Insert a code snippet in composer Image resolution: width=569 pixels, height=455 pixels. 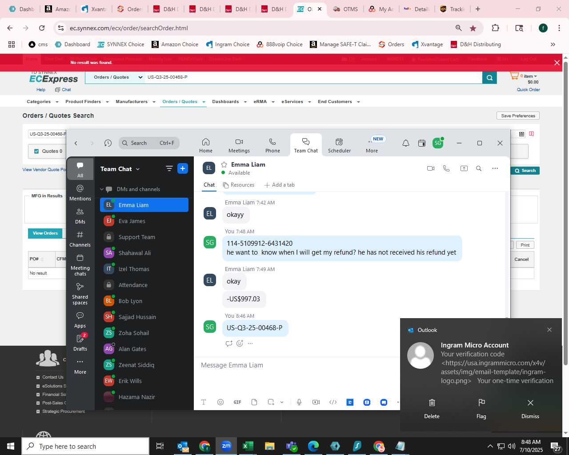[x=333, y=402]
